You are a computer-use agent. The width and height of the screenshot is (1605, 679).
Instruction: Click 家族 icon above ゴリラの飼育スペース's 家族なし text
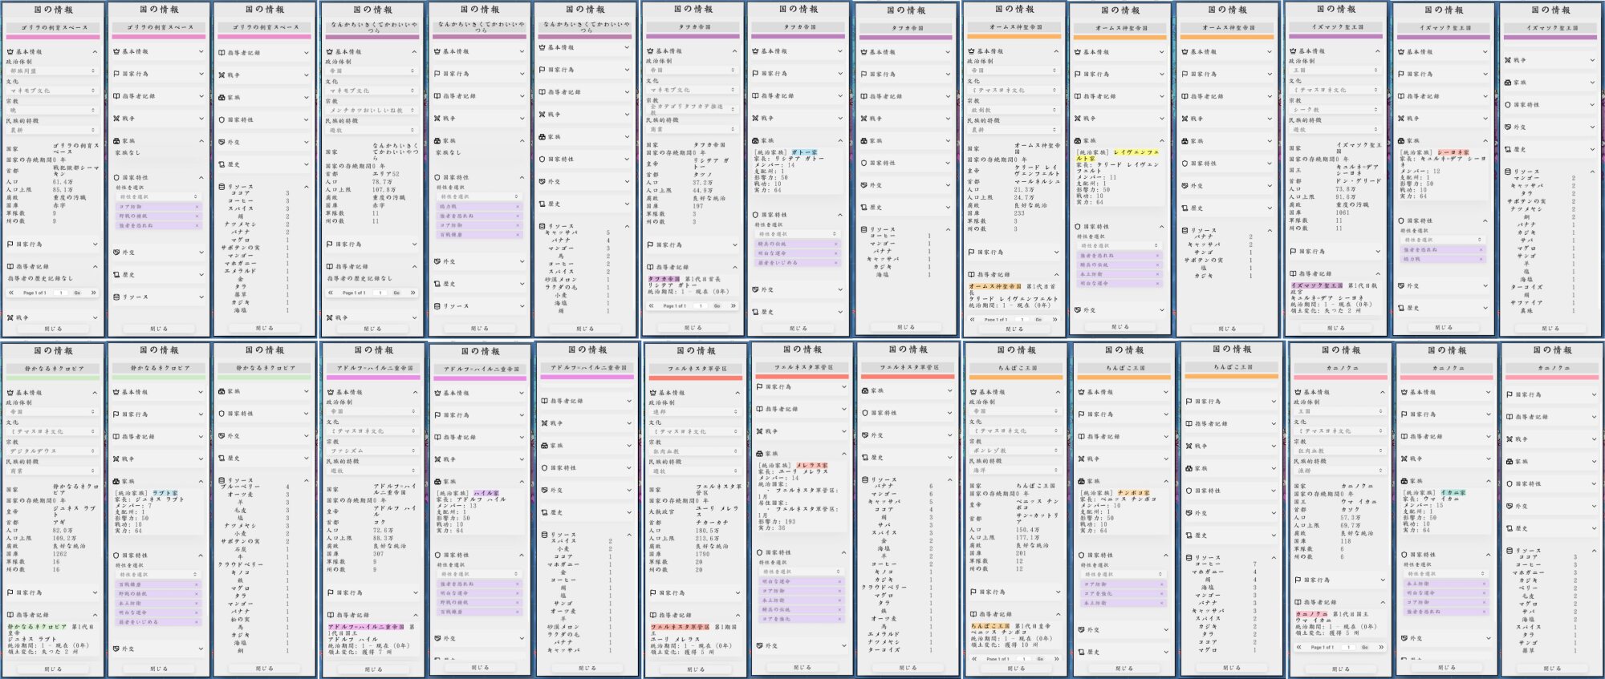click(x=117, y=141)
